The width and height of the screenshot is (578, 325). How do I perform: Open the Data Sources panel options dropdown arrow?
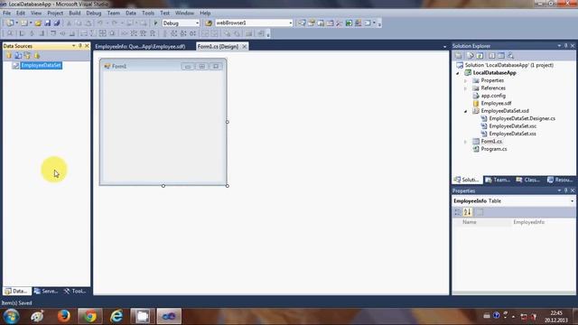click(x=74, y=46)
